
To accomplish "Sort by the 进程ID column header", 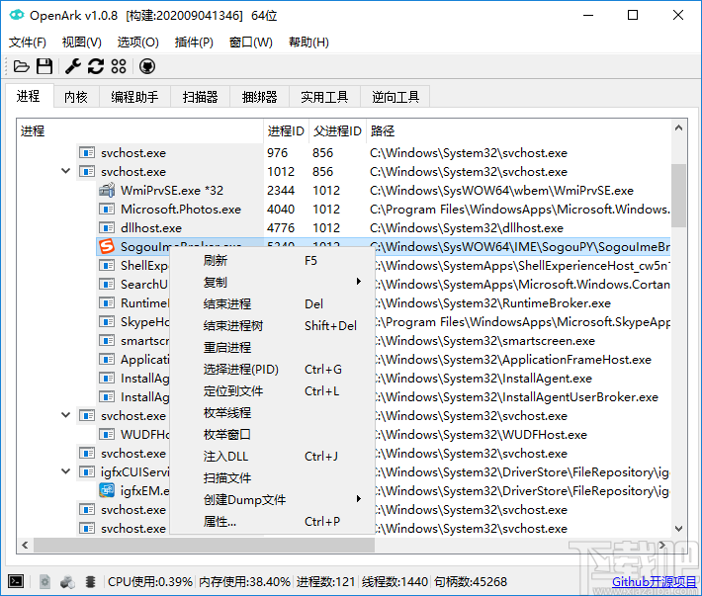I will (x=286, y=131).
